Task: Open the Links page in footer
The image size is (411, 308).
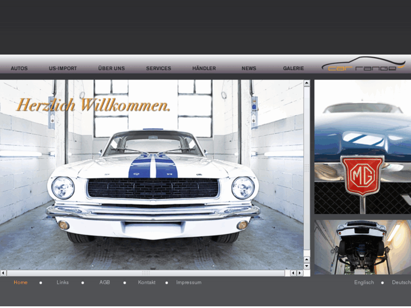Action: pos(63,283)
